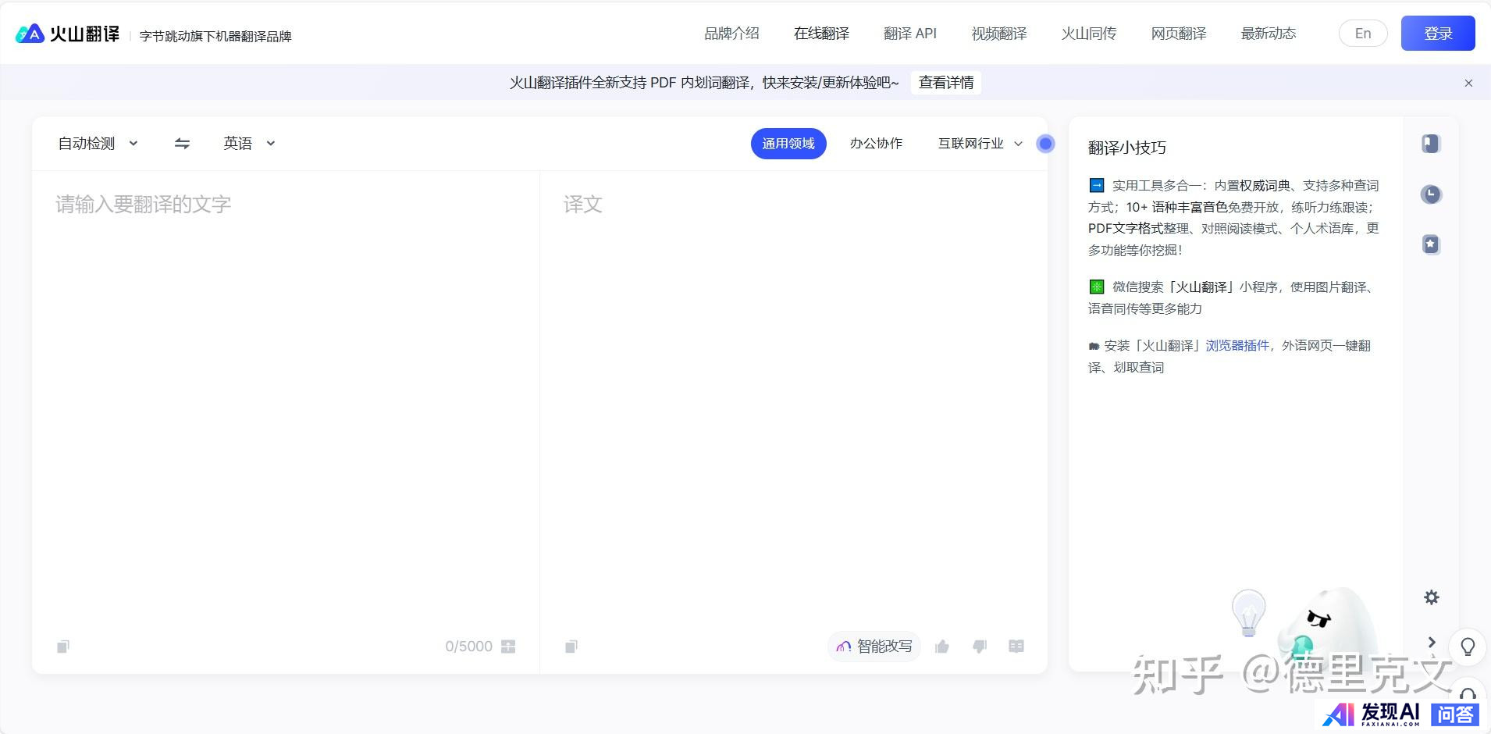
Task: Copy the translated text icon
Action: (x=571, y=647)
